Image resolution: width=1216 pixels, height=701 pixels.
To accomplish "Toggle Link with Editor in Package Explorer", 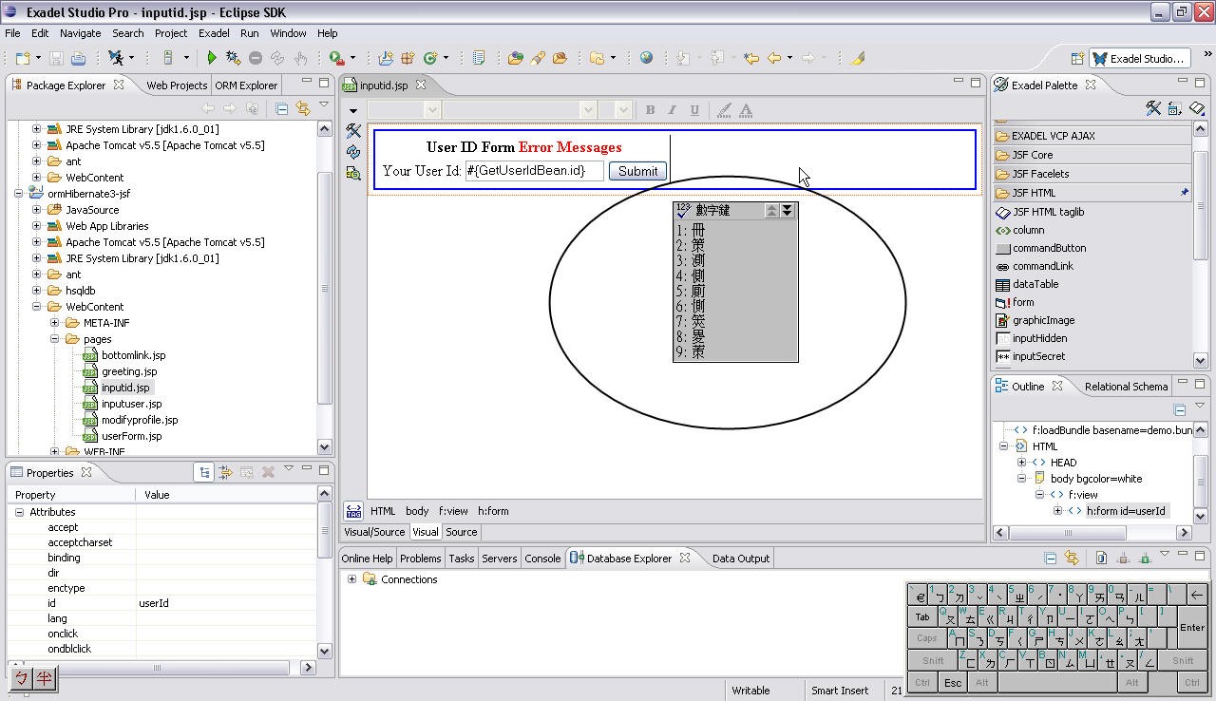I will pyautogui.click(x=303, y=108).
